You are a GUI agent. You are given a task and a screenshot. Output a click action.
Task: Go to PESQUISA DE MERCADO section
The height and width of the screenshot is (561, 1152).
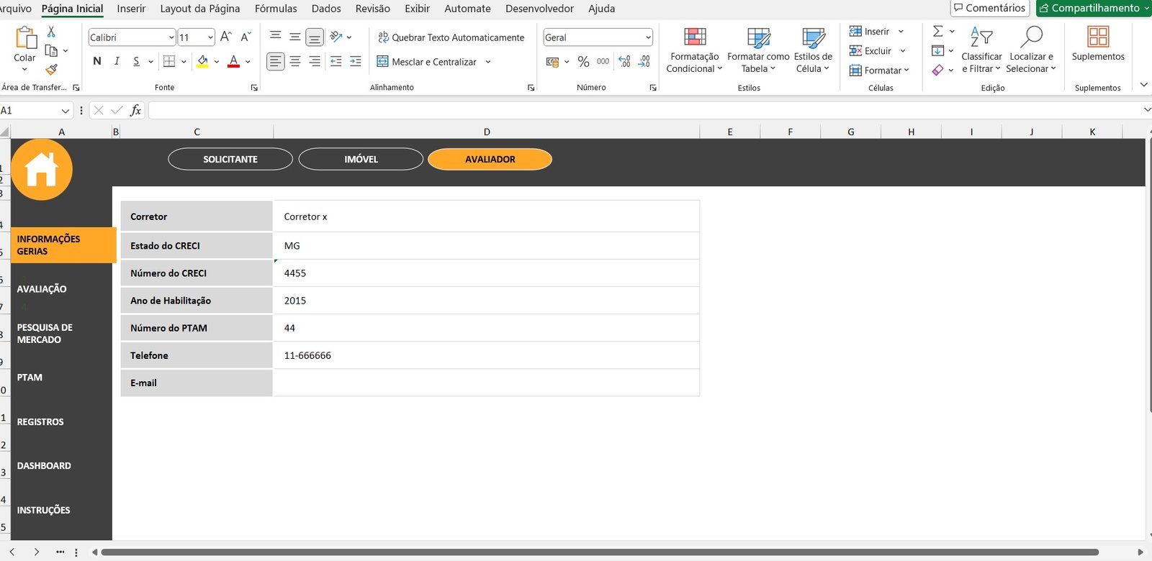(45, 334)
